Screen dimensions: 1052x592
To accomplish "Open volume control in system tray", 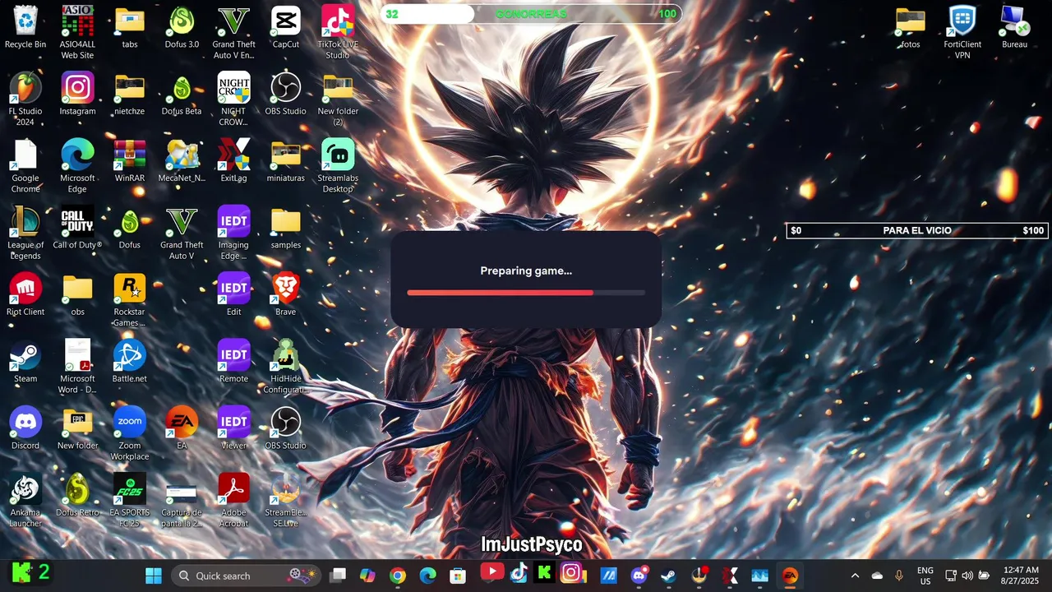I will [x=967, y=576].
